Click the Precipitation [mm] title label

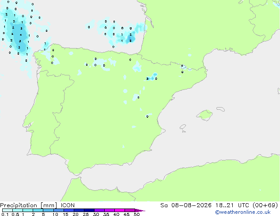(x=28, y=205)
